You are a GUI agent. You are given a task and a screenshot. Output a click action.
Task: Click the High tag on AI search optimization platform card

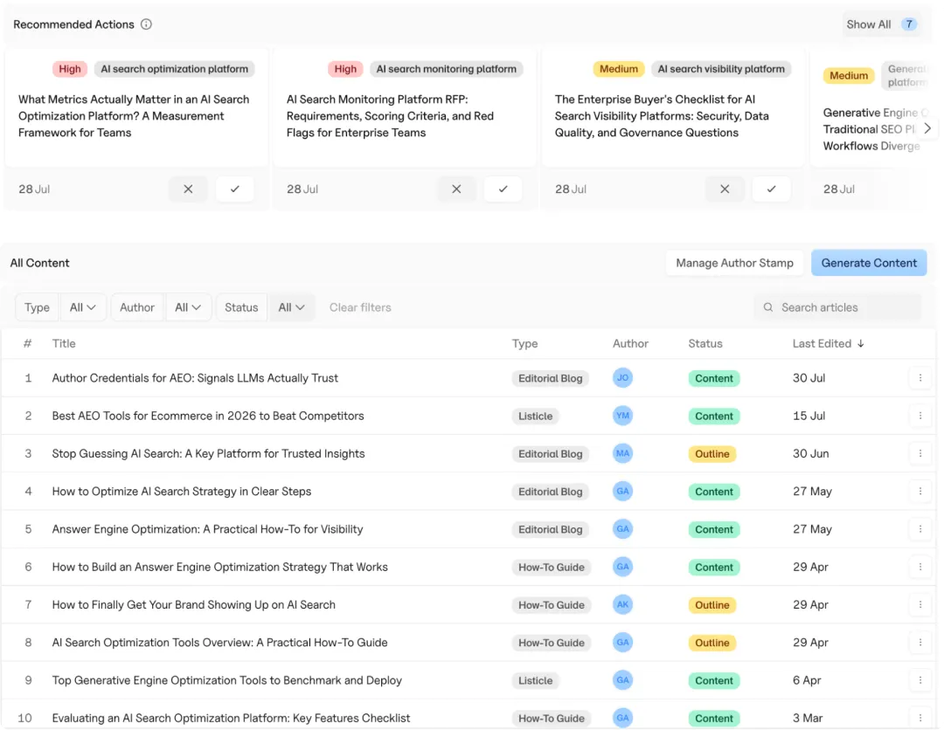[70, 69]
